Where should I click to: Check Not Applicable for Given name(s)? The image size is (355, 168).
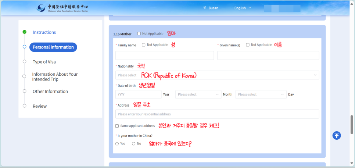coord(248,45)
